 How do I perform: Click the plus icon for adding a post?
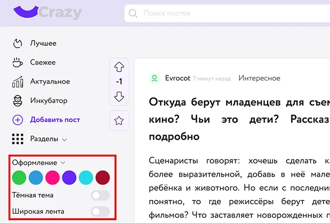(x=17, y=120)
